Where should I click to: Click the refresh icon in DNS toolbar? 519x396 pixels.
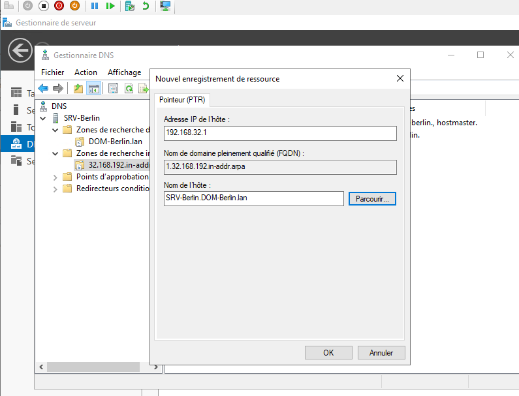pos(129,89)
